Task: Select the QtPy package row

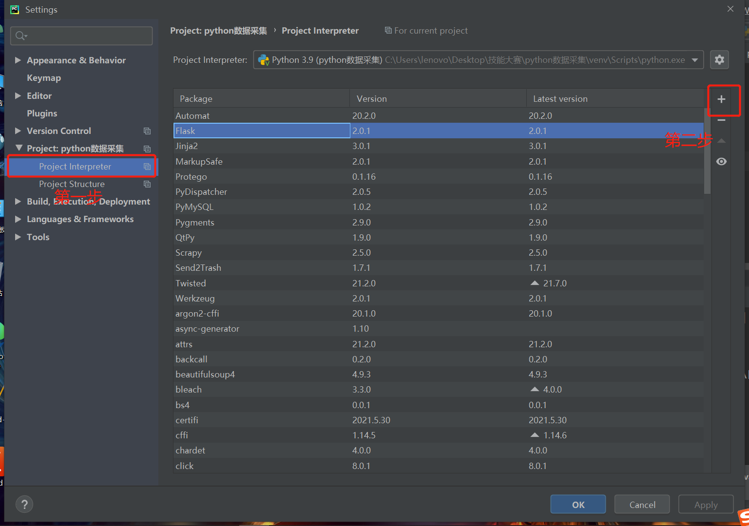Action: coord(439,238)
